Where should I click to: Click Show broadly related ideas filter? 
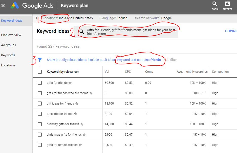[x=66, y=60]
